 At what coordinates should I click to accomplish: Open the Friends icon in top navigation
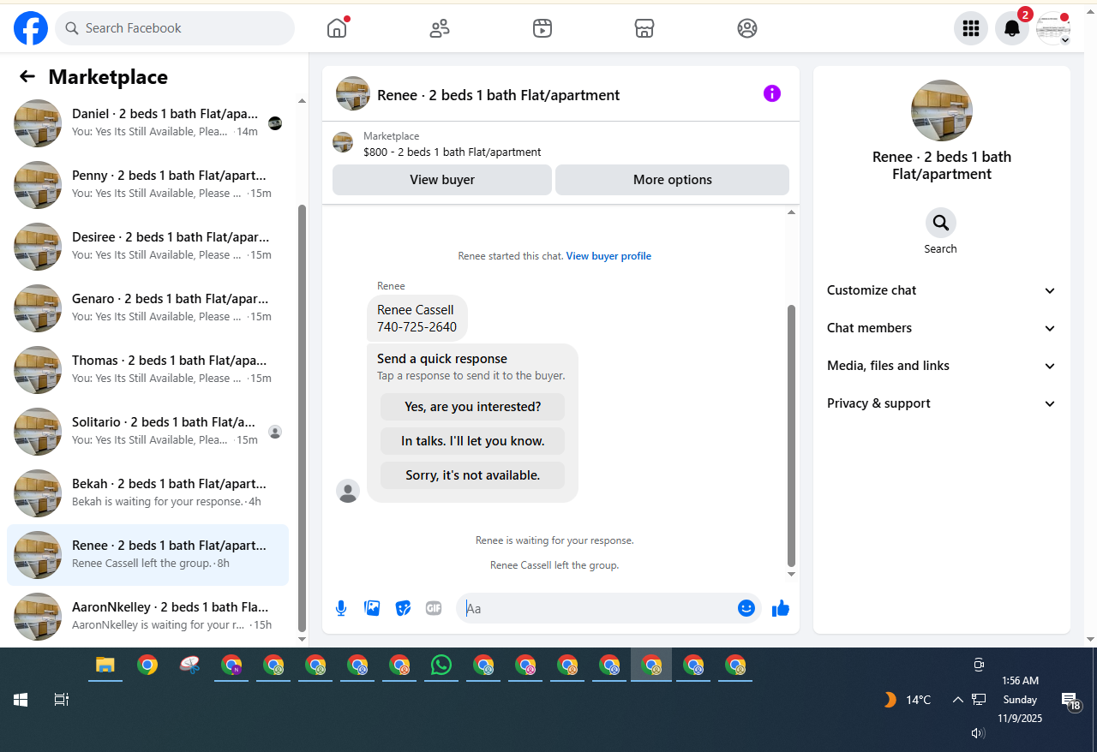click(440, 28)
